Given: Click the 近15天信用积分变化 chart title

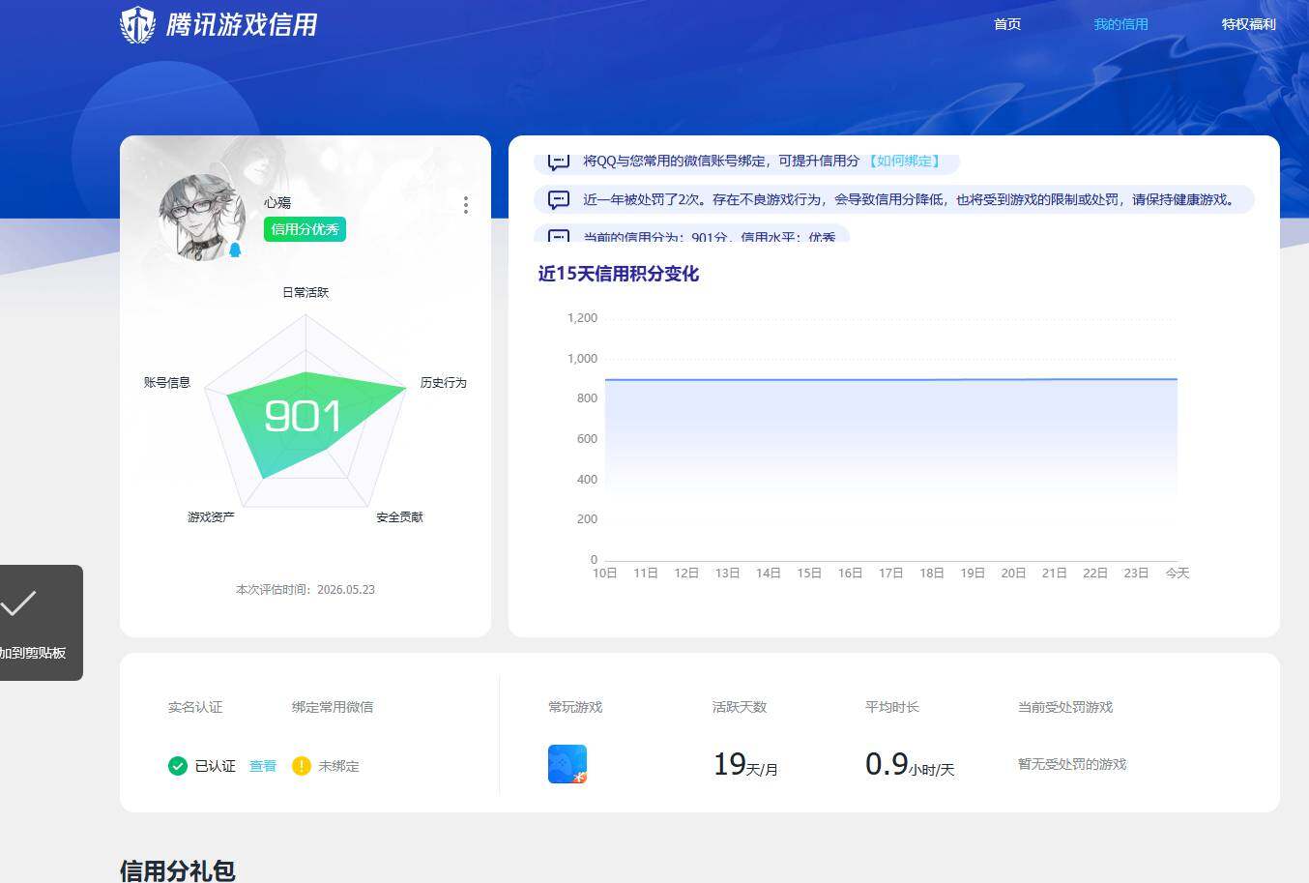Looking at the screenshot, I should [x=619, y=274].
